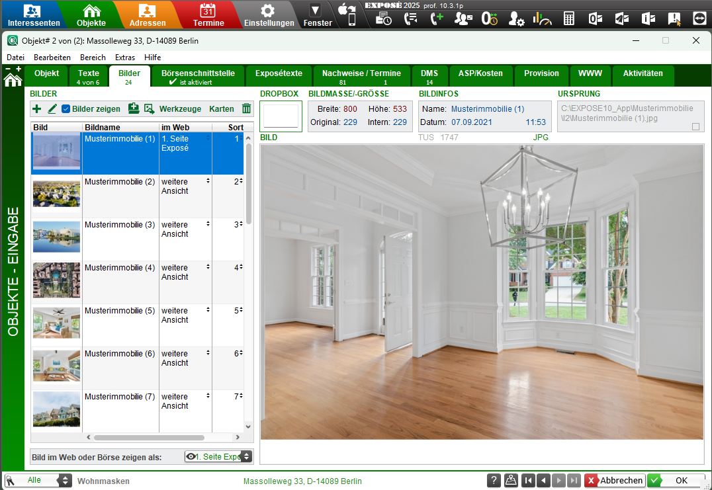The image size is (712, 490).
Task: Click the trash can delete image icon
Action: click(247, 109)
